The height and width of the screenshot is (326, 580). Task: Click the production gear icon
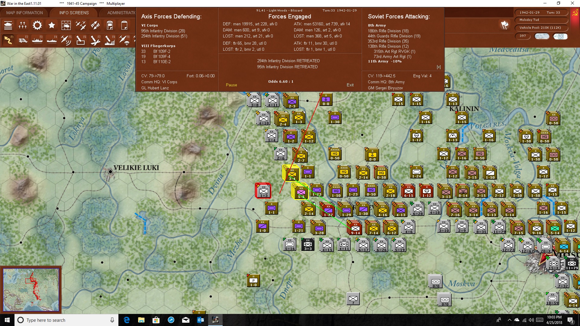(37, 25)
